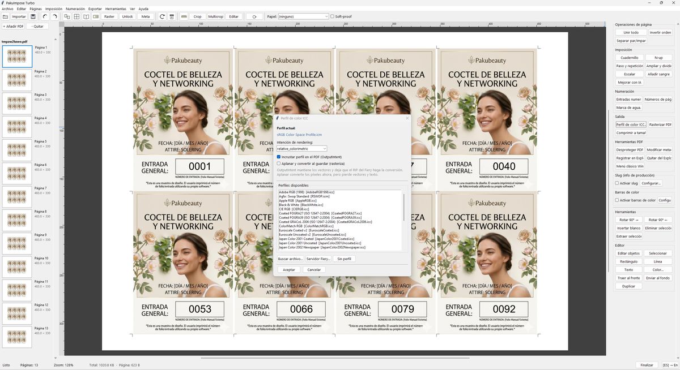Click the ES language switch button
Viewport: 680px width, 370px height.
click(671, 365)
